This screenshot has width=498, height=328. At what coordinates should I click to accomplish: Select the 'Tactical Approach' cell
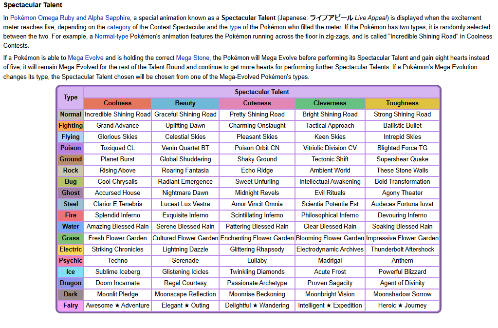point(330,126)
